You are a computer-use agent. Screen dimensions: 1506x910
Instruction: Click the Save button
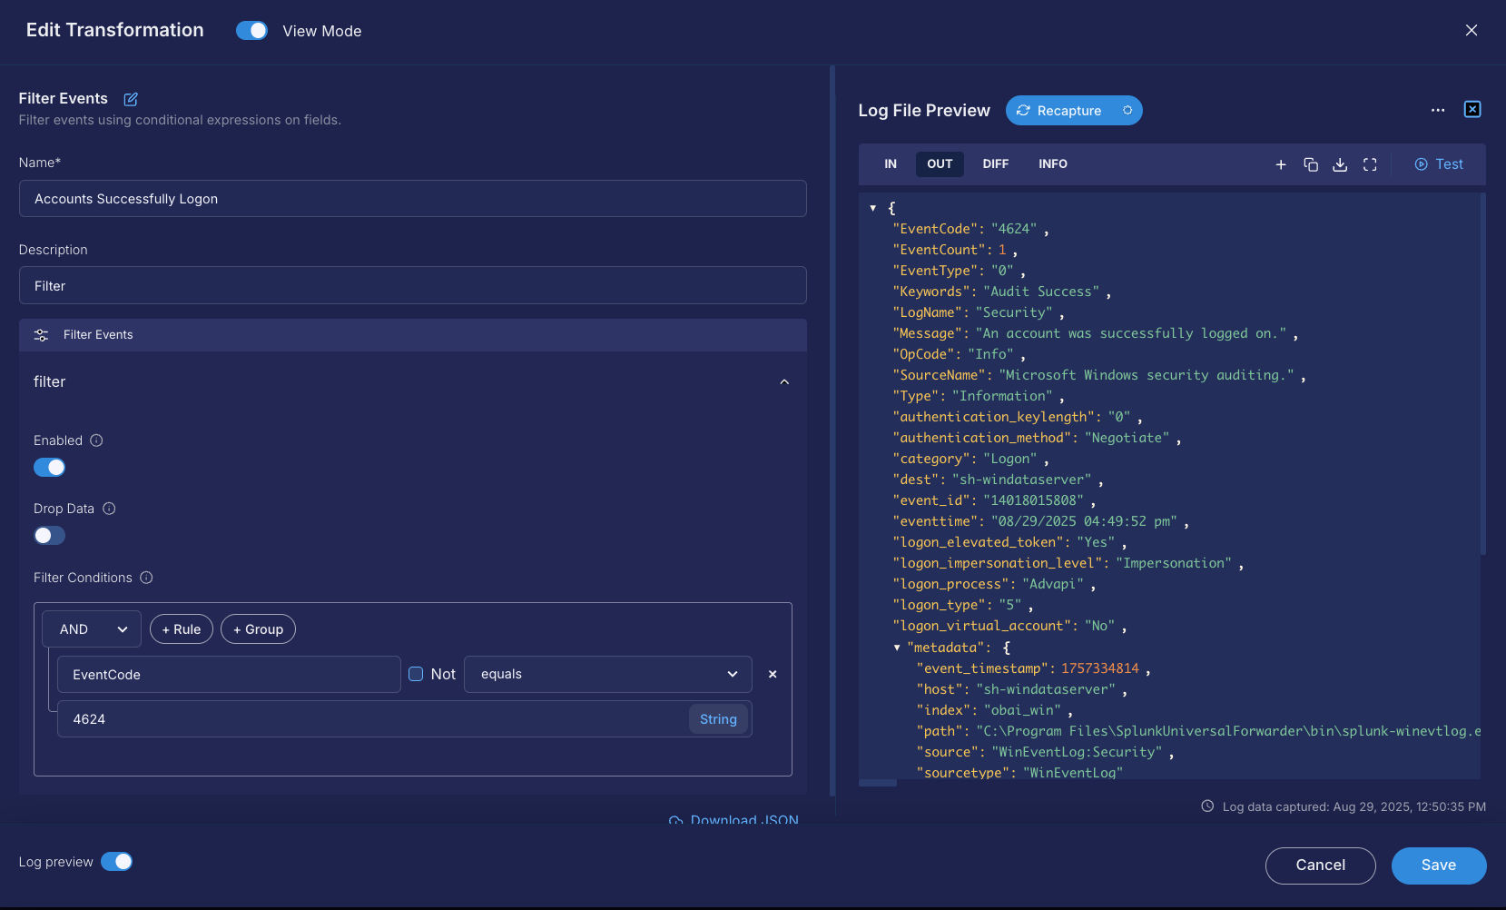[x=1438, y=865]
